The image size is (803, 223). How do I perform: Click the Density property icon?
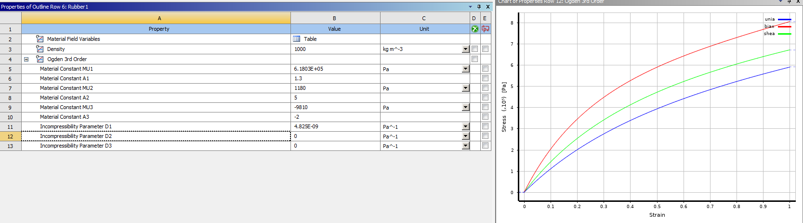tap(39, 49)
